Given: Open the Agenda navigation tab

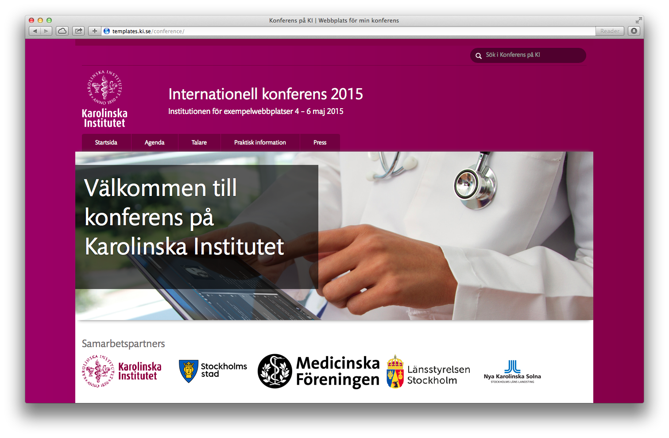Looking at the screenshot, I should click(x=155, y=143).
